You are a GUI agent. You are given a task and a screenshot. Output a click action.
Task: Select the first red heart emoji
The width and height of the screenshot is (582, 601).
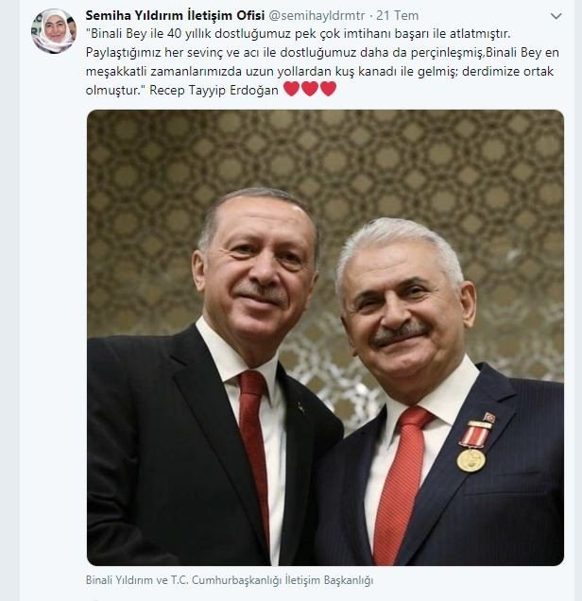[292, 89]
